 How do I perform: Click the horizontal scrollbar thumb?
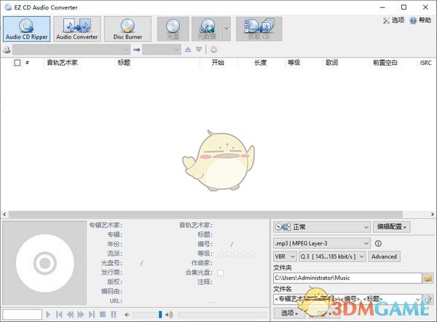[205, 214]
